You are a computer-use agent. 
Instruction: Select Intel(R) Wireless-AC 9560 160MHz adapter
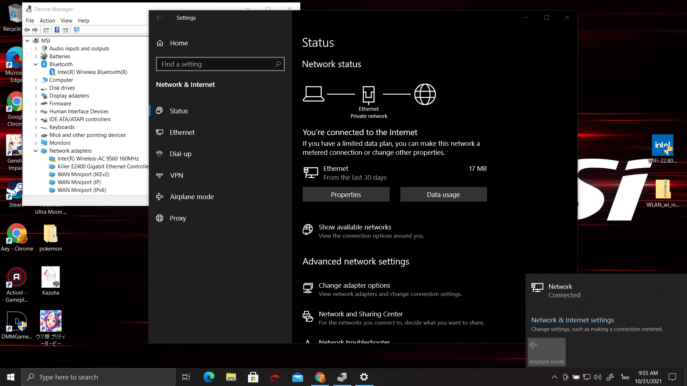pos(98,159)
